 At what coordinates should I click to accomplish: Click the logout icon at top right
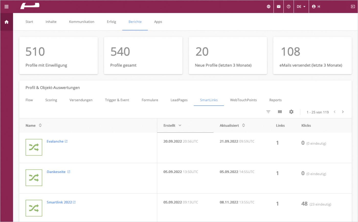(x=353, y=7)
